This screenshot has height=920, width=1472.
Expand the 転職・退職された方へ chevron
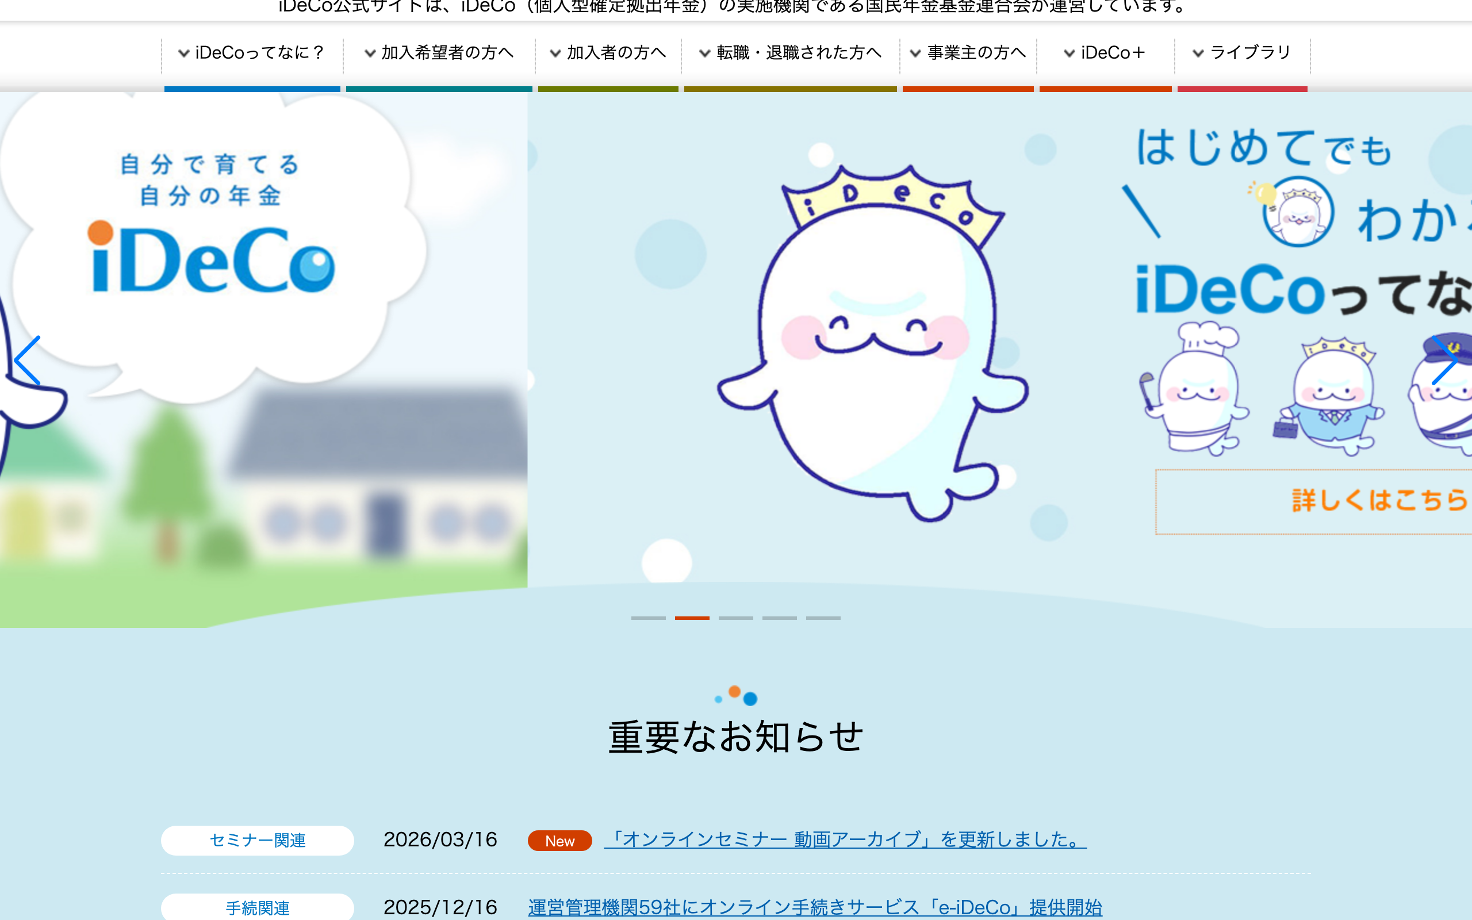[x=705, y=53]
